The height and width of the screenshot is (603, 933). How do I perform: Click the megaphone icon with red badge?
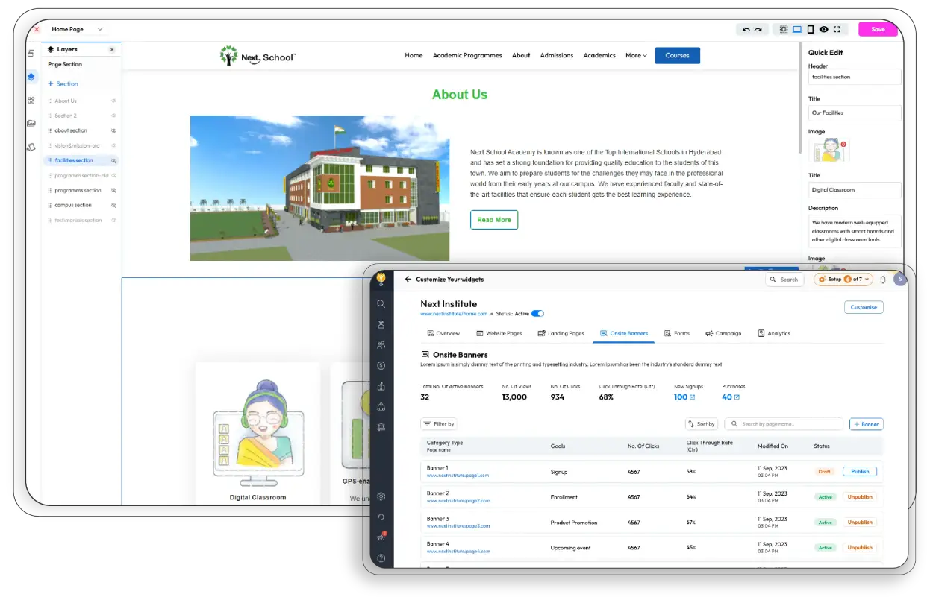point(381,537)
